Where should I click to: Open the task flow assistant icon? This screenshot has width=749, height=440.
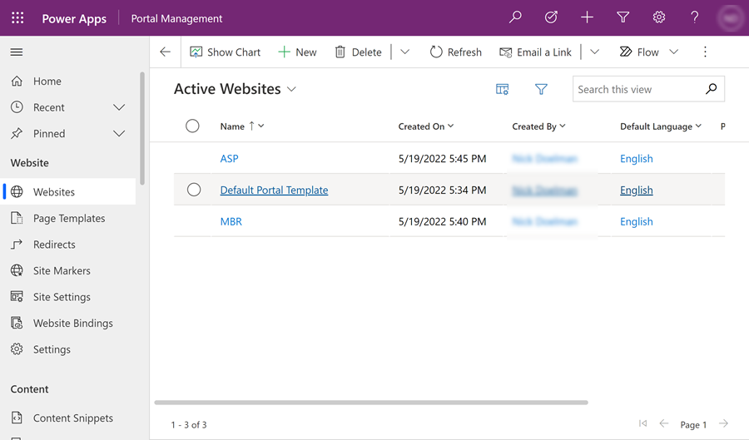coord(551,17)
